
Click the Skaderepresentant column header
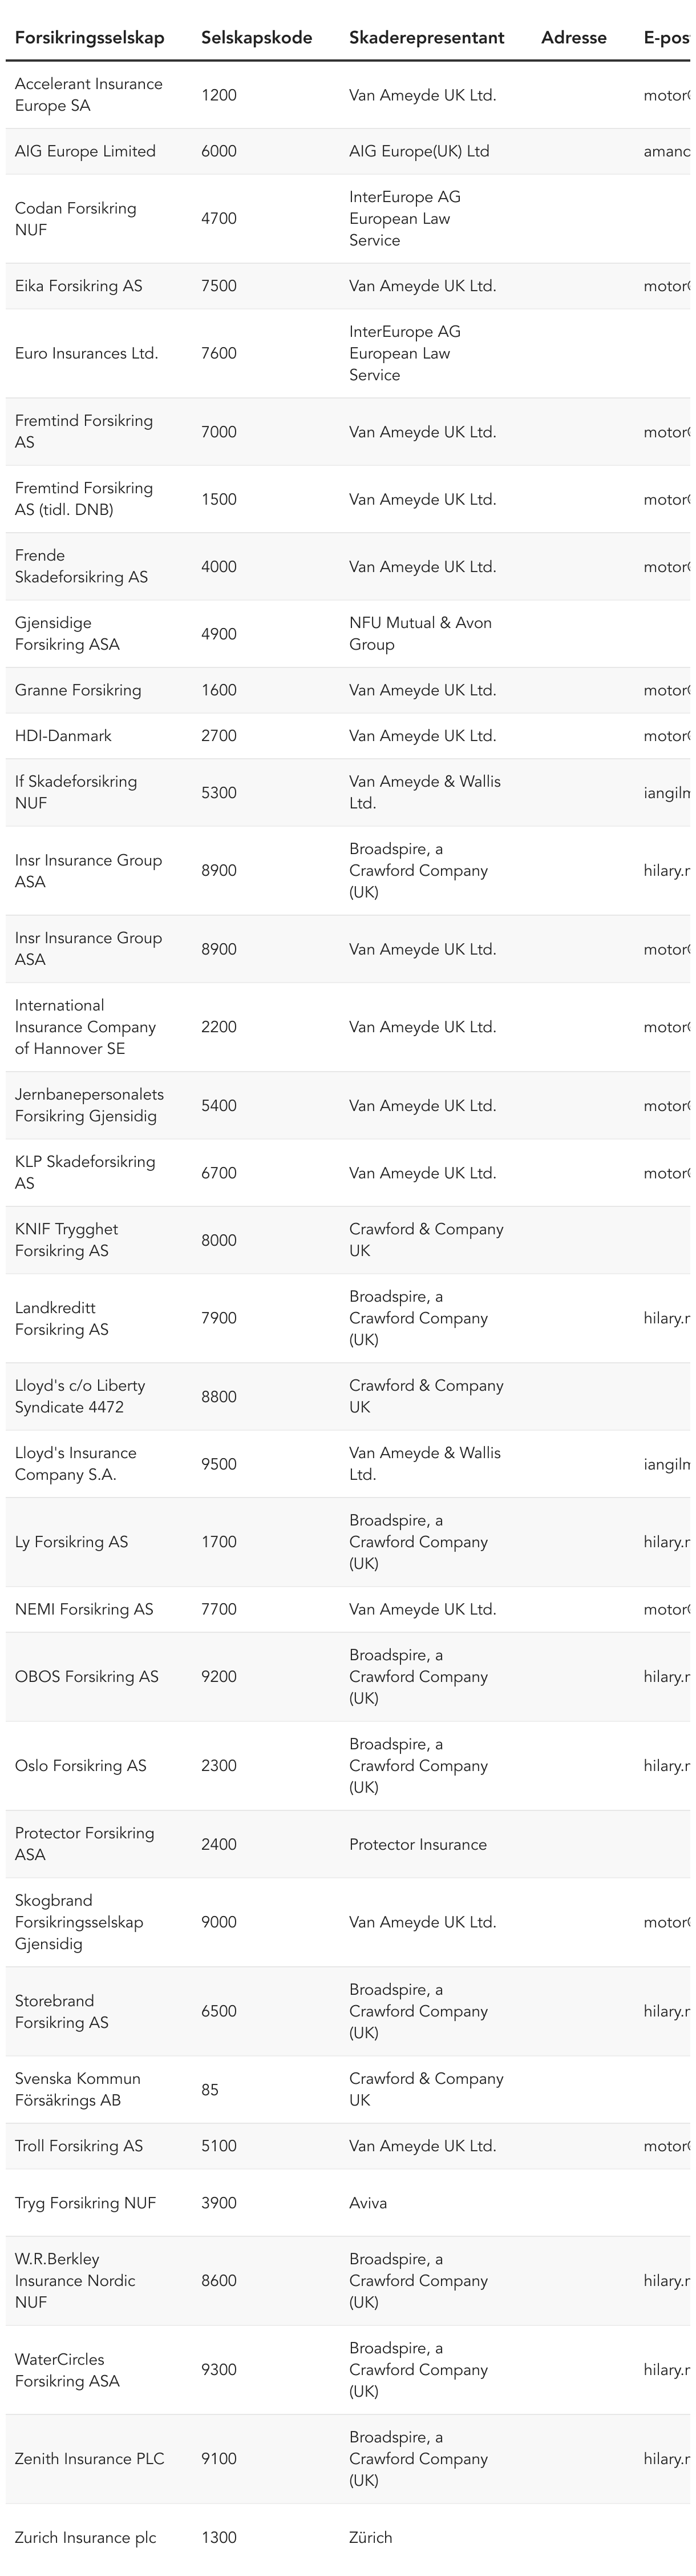426,38
